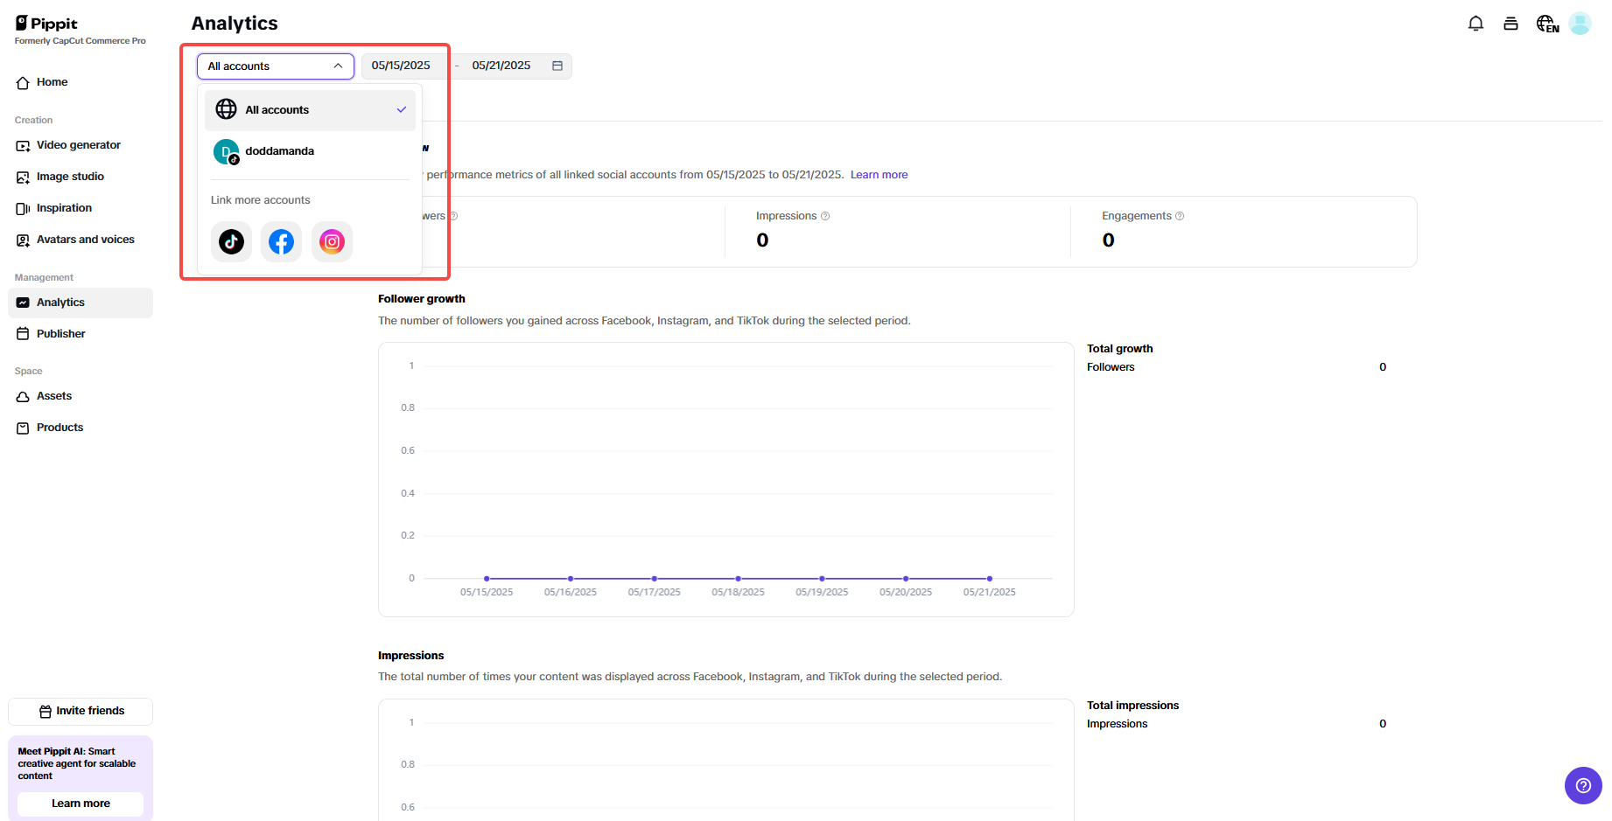The height and width of the screenshot is (821, 1612).
Task: Click the 05/18/2025 follower data point
Action: [739, 579]
